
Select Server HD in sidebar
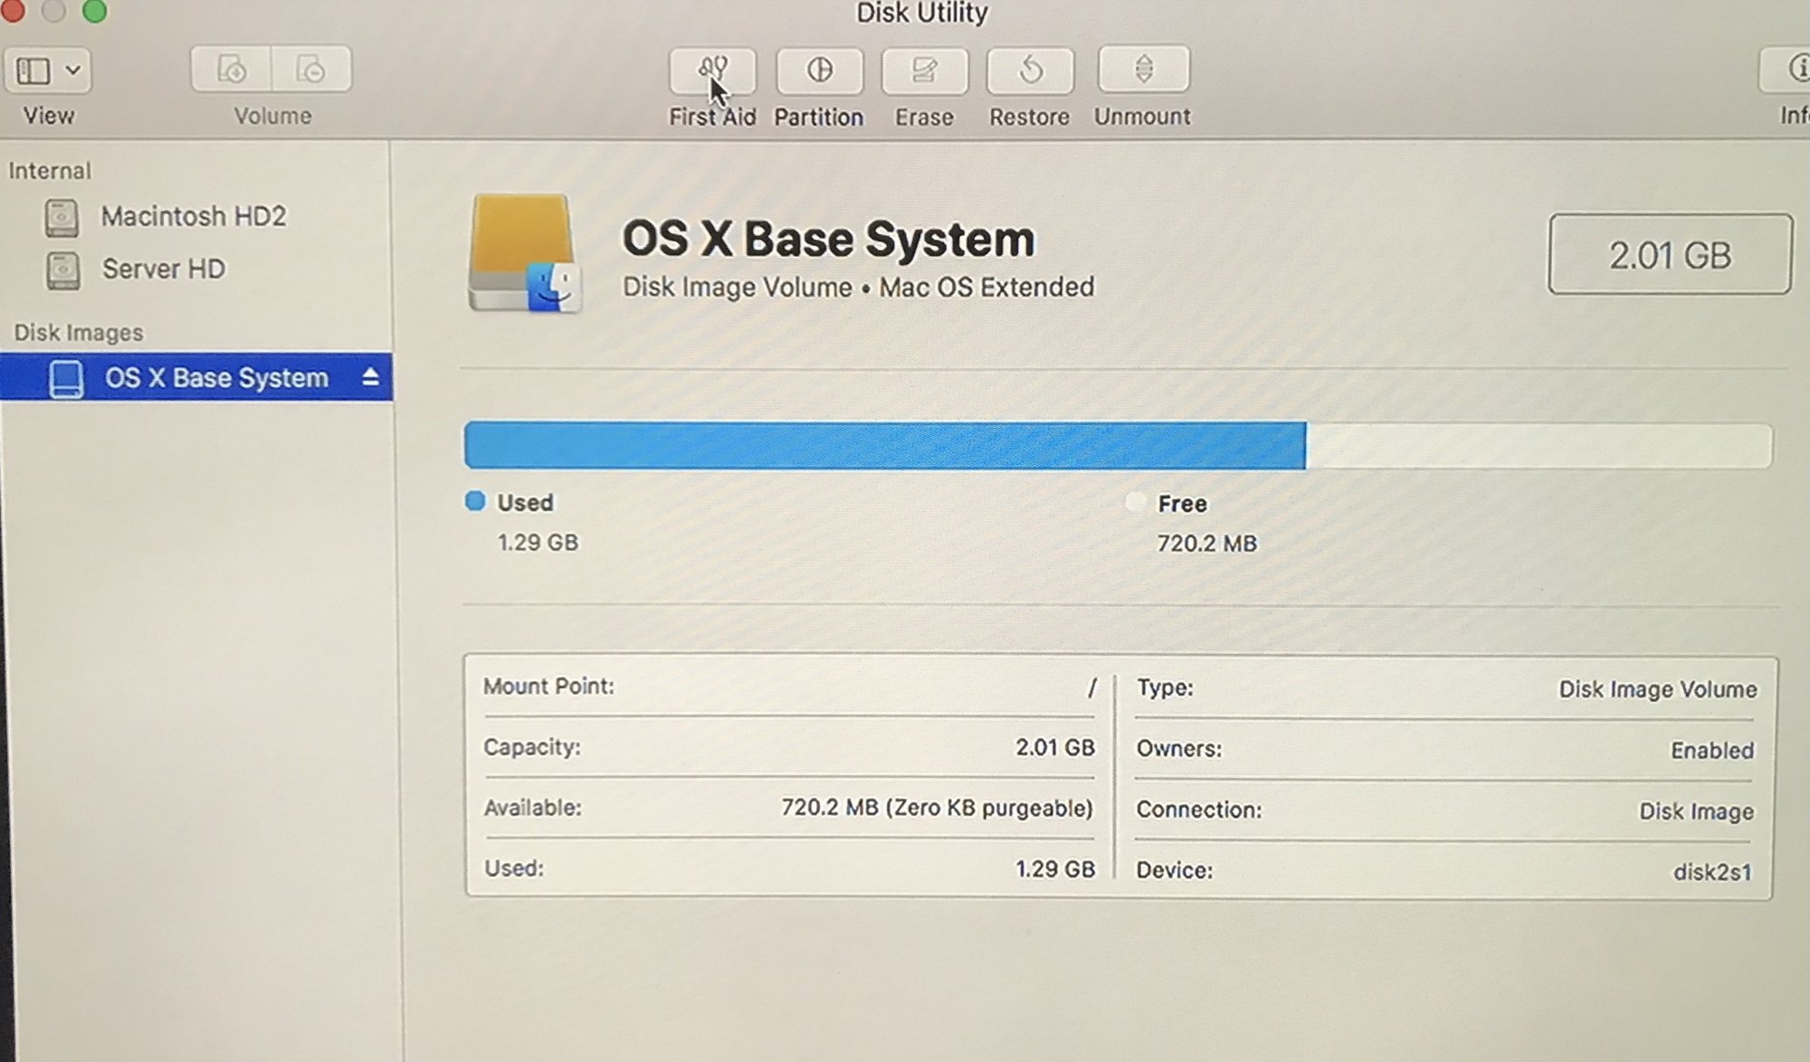coord(163,269)
